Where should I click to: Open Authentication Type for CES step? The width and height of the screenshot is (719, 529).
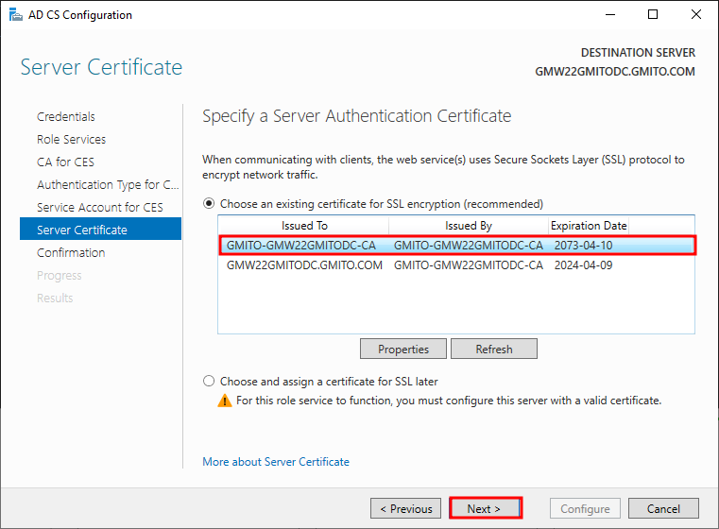[108, 185]
